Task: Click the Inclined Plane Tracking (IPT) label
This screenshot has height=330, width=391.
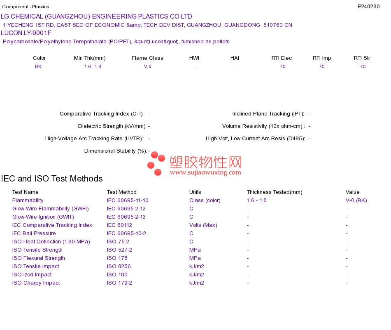Action: coord(268,114)
